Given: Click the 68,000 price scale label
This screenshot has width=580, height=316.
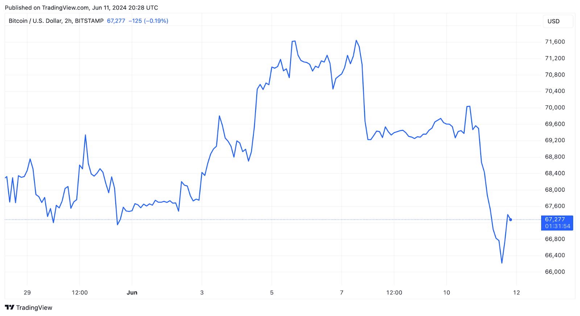Looking at the screenshot, I should point(555,190).
